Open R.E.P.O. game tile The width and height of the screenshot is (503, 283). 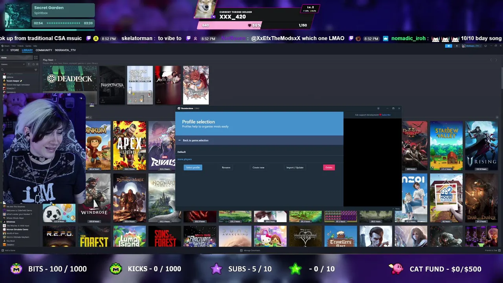tap(59, 236)
